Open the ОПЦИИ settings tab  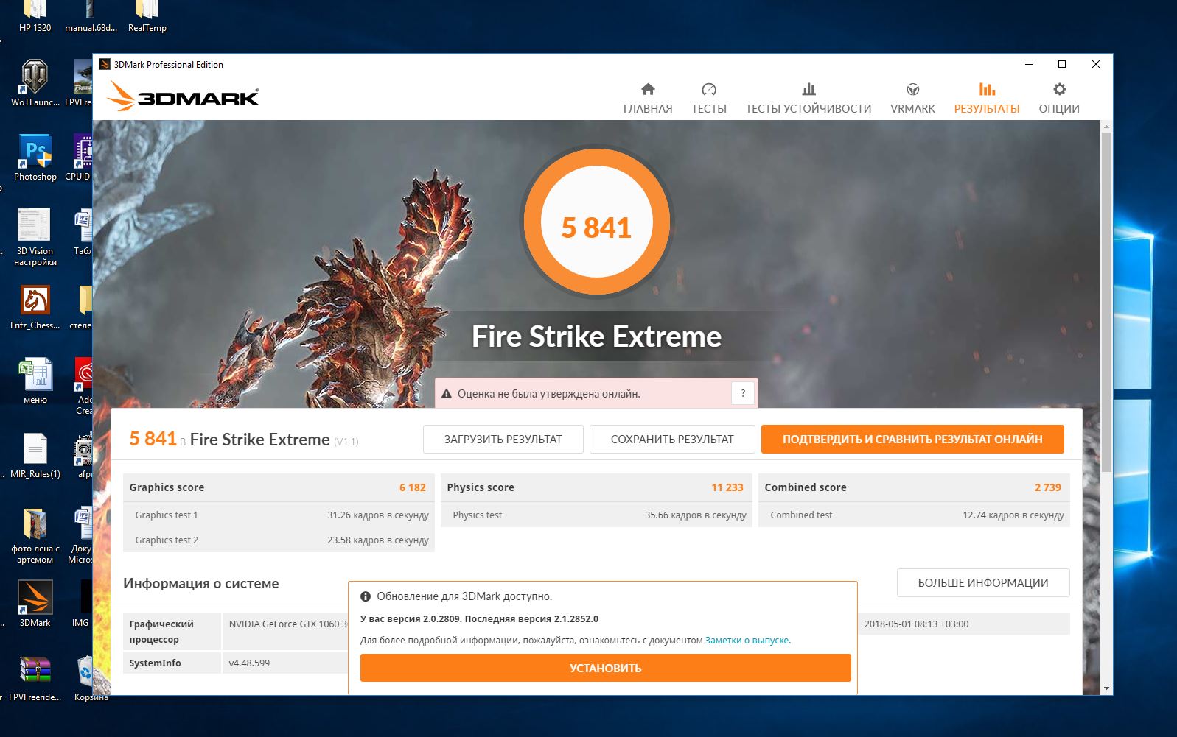(x=1059, y=99)
